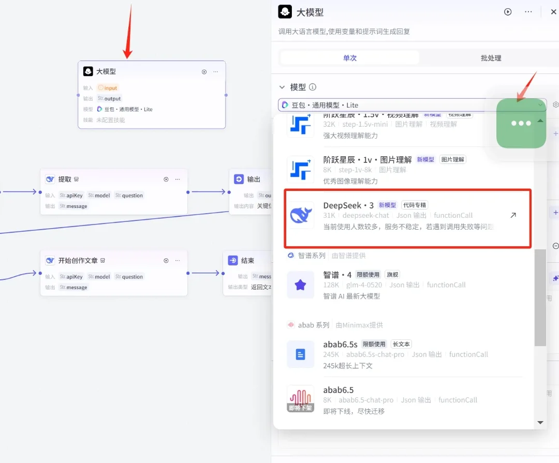The width and height of the screenshot is (559, 463).
Task: Click the sparkle AI icon at the right edge
Action: coord(555,278)
